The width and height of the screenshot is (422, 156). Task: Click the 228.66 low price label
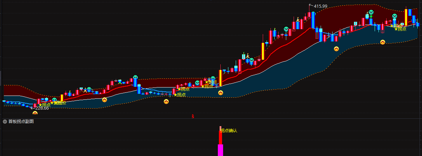[x=42, y=108]
